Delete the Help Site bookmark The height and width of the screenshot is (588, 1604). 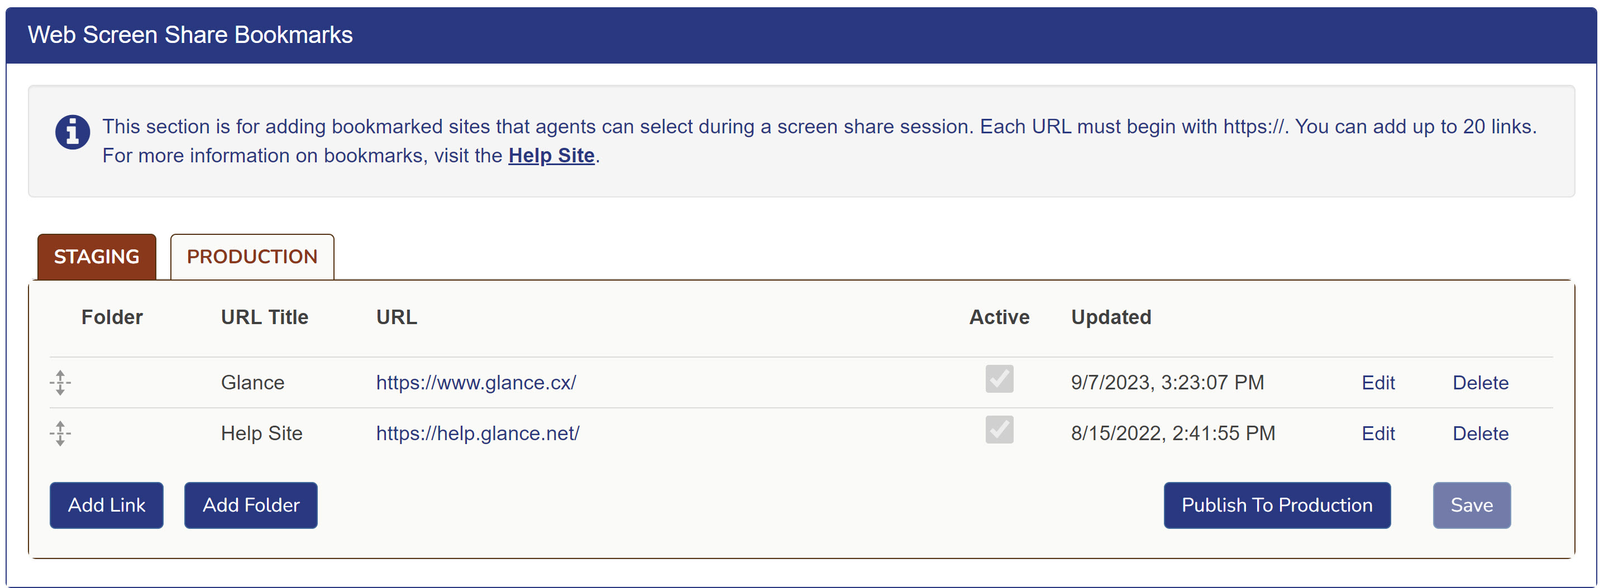pyautogui.click(x=1479, y=433)
